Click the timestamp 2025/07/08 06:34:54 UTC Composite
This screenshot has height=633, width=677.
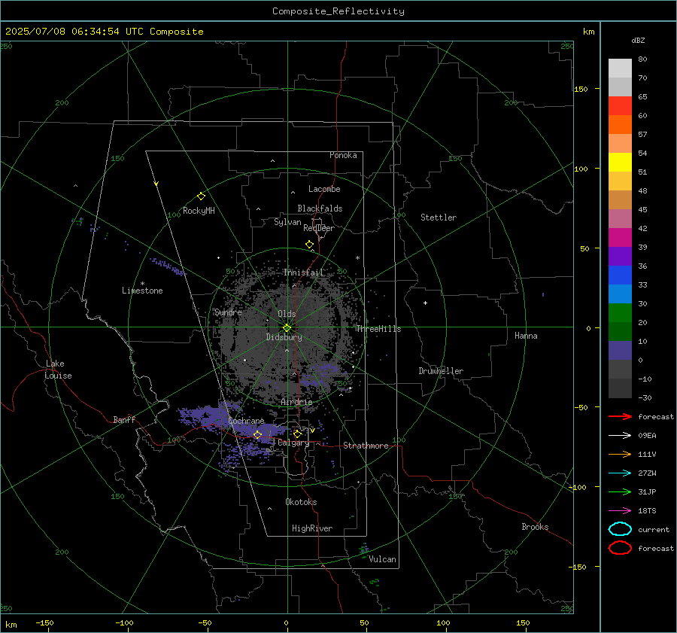[x=104, y=32]
